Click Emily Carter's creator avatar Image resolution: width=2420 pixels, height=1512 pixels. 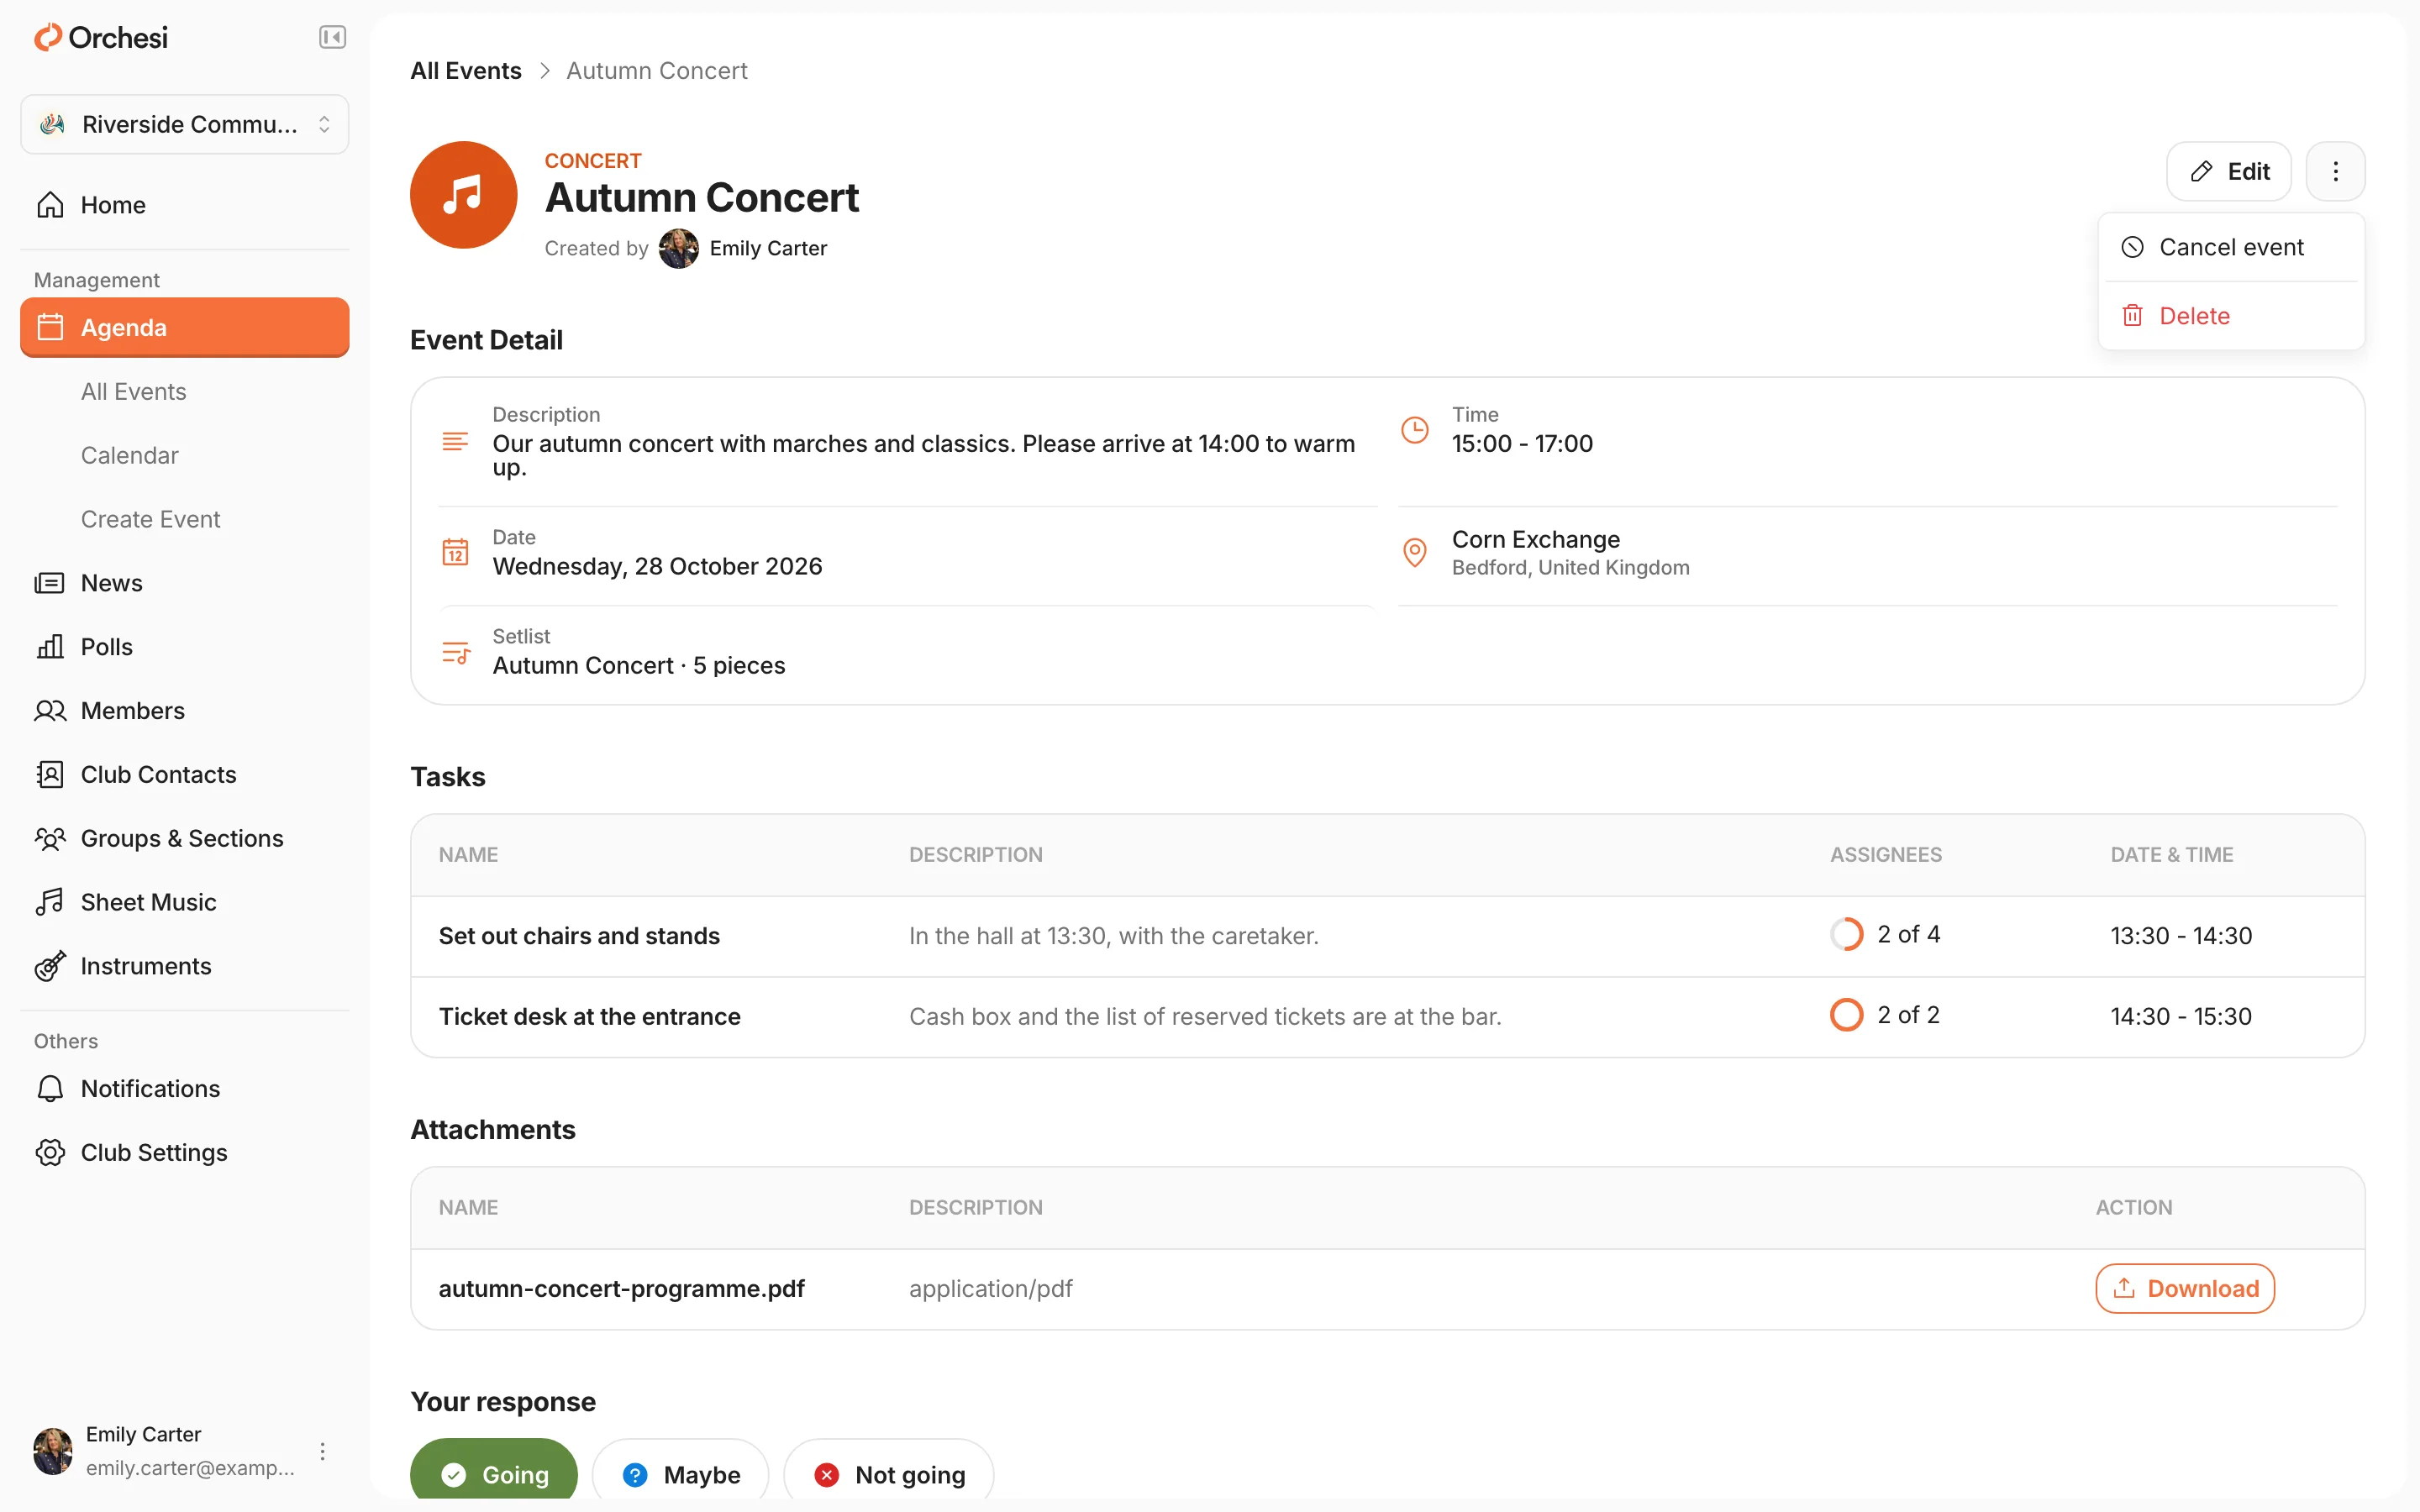coord(679,248)
